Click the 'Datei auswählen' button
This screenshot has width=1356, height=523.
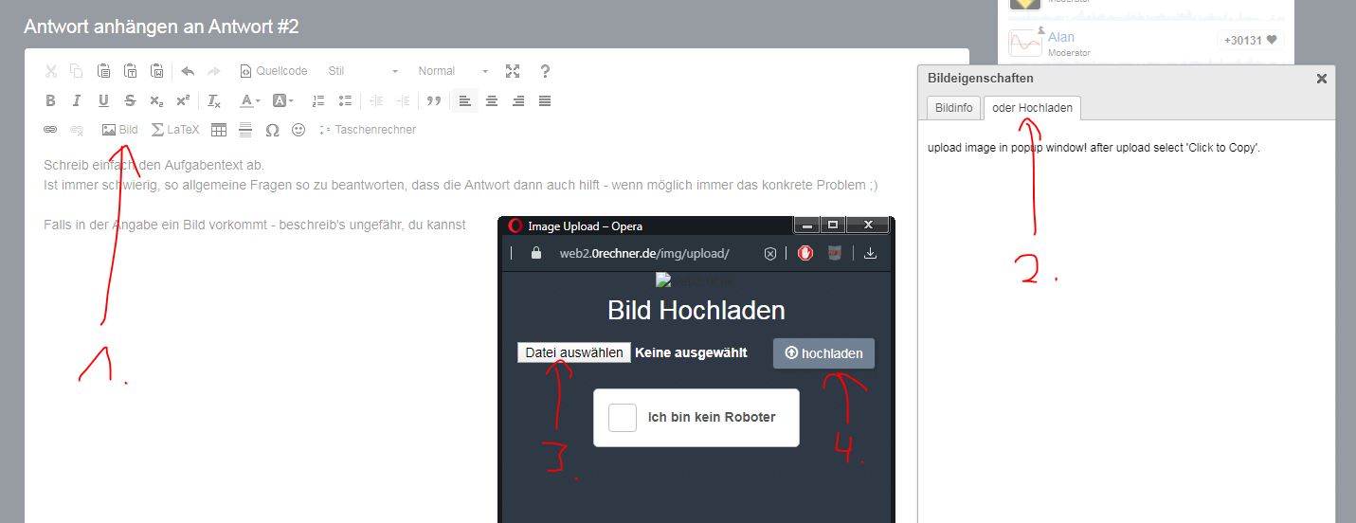click(x=574, y=352)
